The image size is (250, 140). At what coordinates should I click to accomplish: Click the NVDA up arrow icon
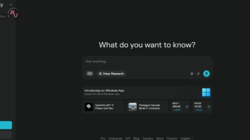pyautogui.click(x=209, y=107)
